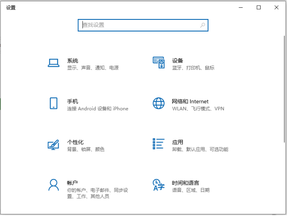The height and width of the screenshot is (216, 287).
Task: Click the globe icon for 网络和 Internet
Action: (x=159, y=103)
